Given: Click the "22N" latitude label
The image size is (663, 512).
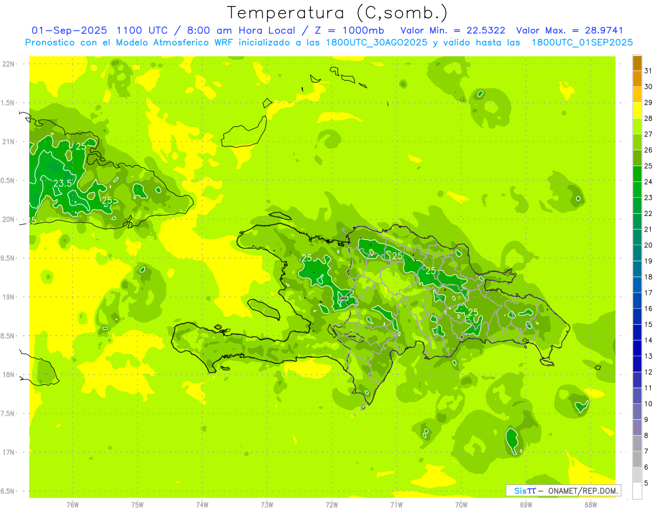Looking at the screenshot, I should coord(9,64).
